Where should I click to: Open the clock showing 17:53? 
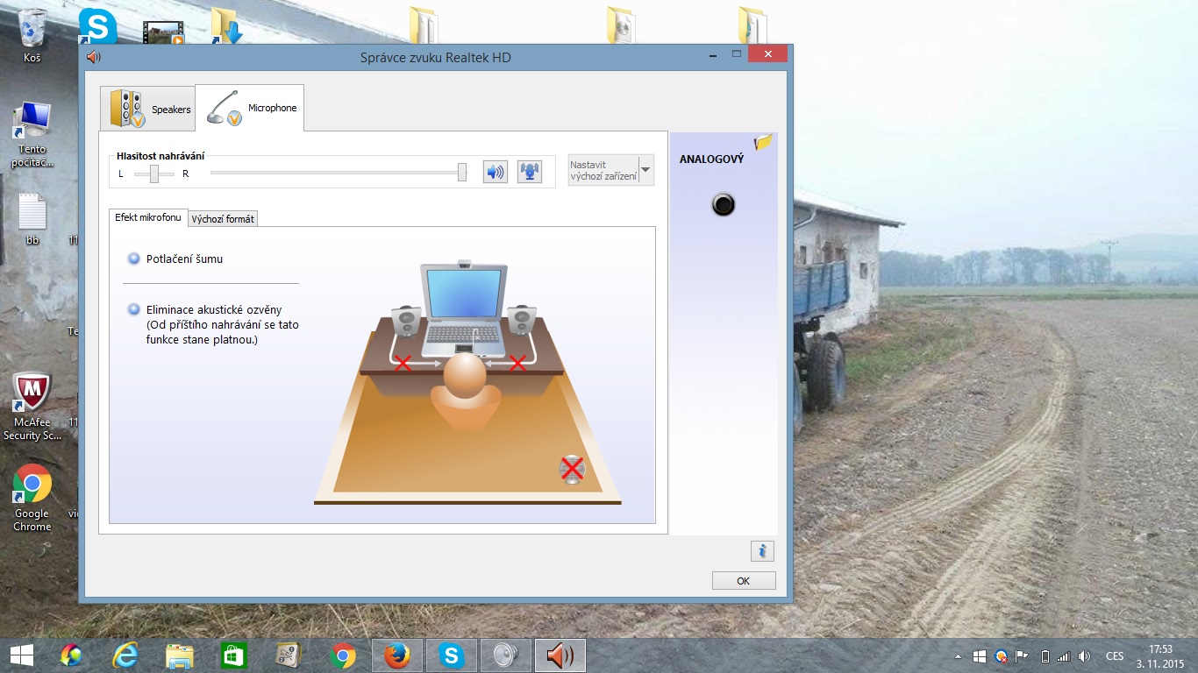point(1160,656)
